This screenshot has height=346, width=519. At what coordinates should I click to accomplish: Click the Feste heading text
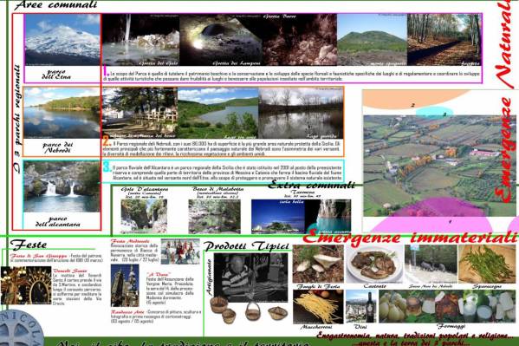[29, 245]
